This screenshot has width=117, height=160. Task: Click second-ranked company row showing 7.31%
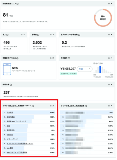(x=87, y=117)
